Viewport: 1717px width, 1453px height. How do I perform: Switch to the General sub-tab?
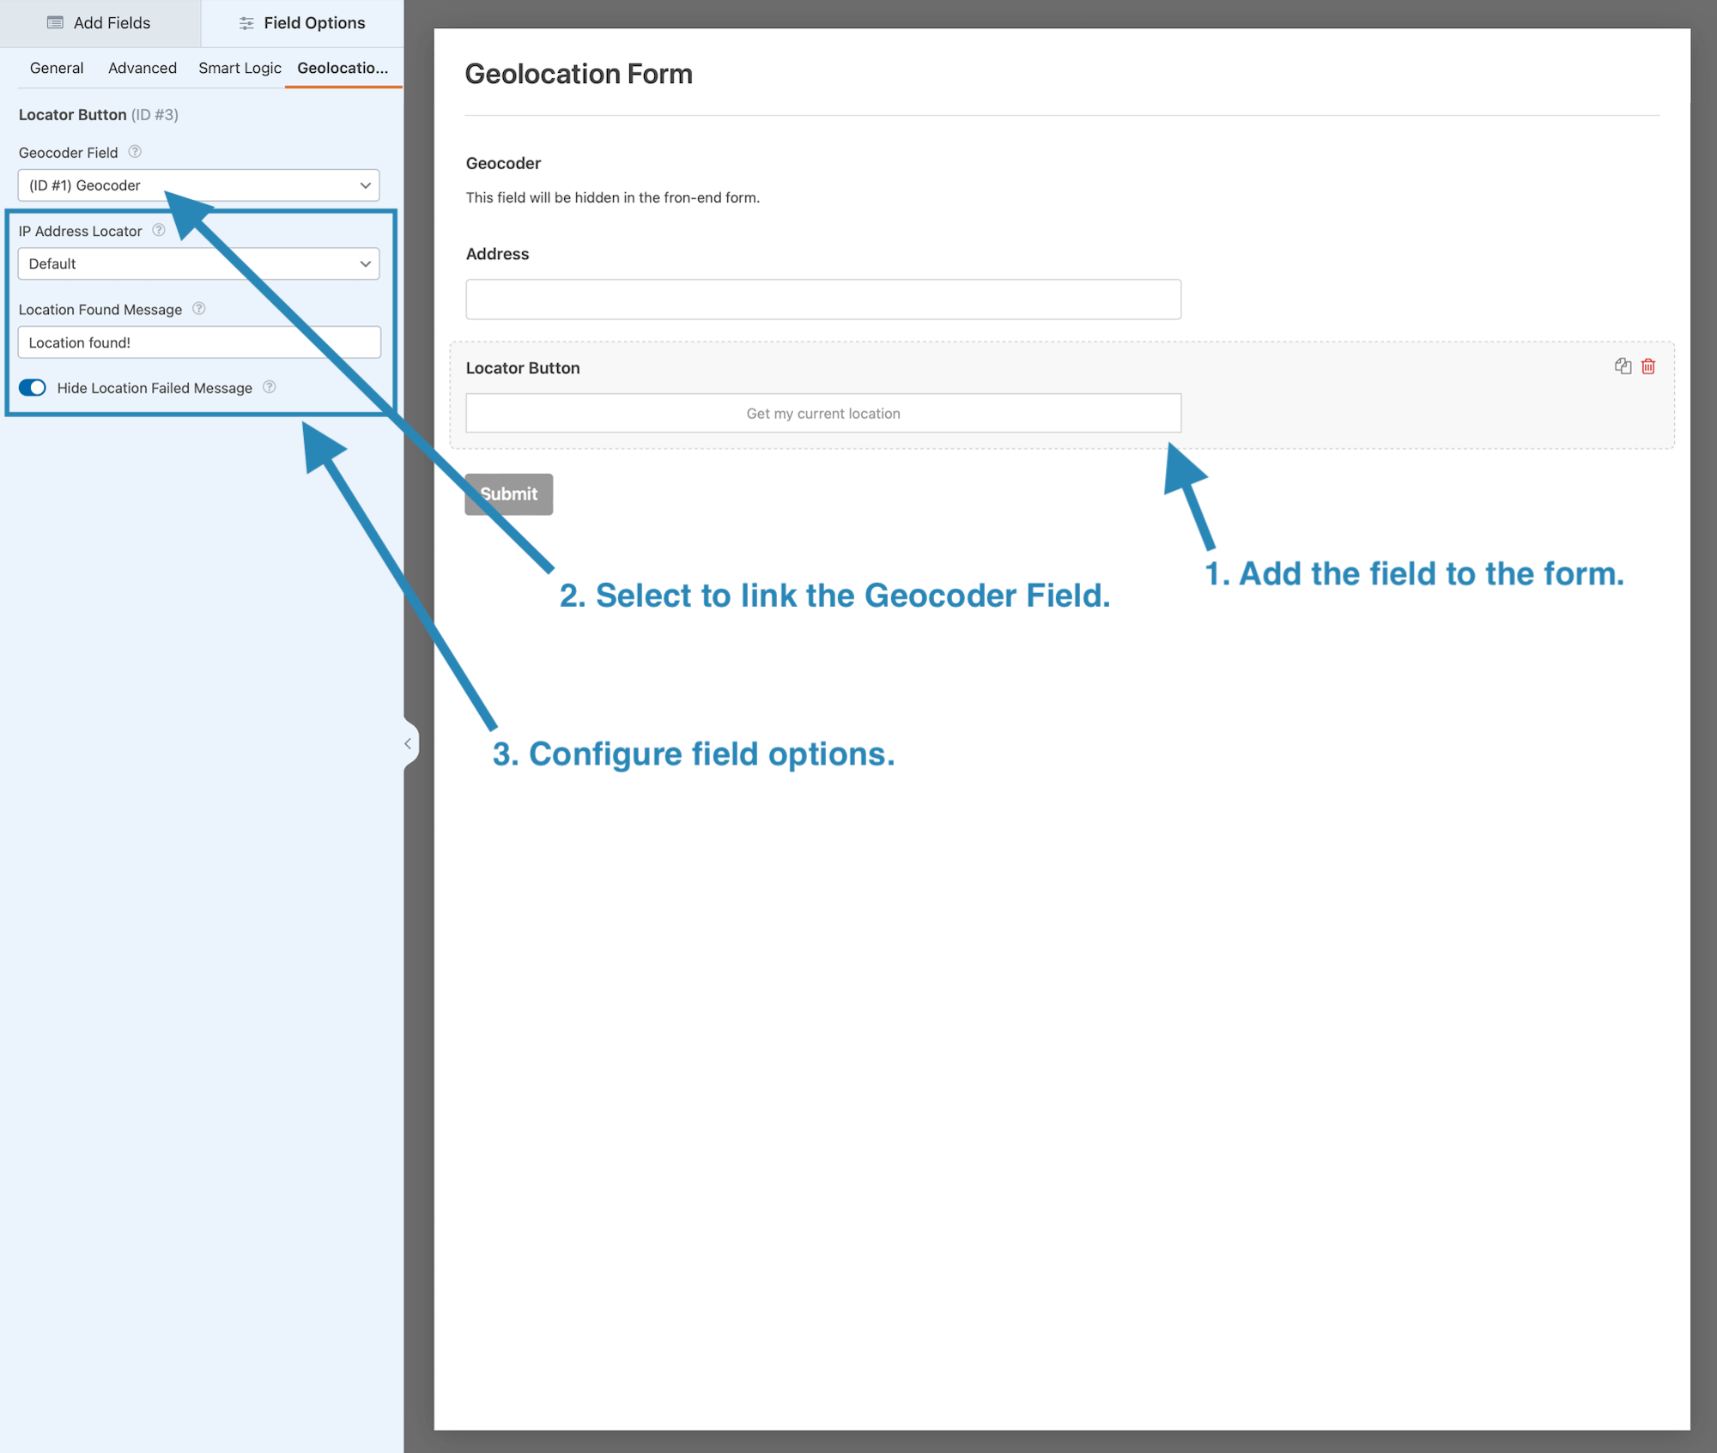tap(57, 68)
